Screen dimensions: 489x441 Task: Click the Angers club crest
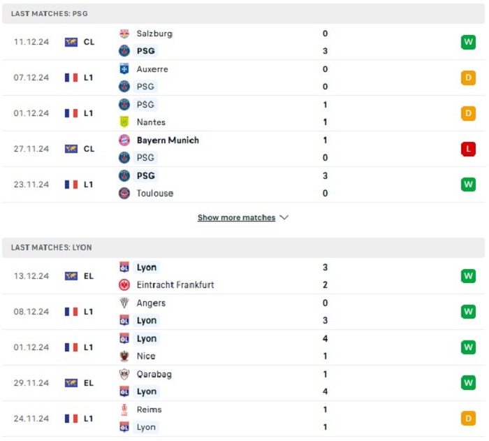[124, 303]
